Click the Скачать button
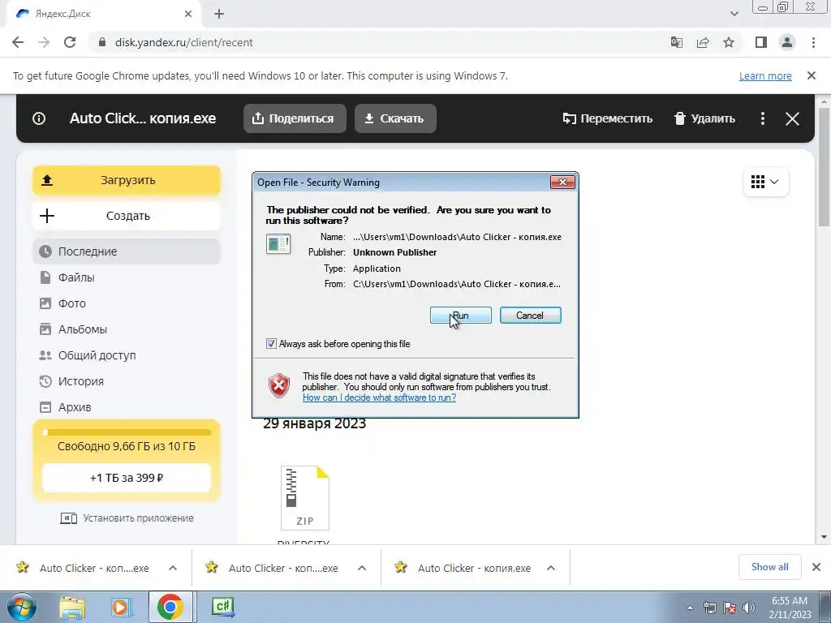The height and width of the screenshot is (623, 831). pos(395,118)
